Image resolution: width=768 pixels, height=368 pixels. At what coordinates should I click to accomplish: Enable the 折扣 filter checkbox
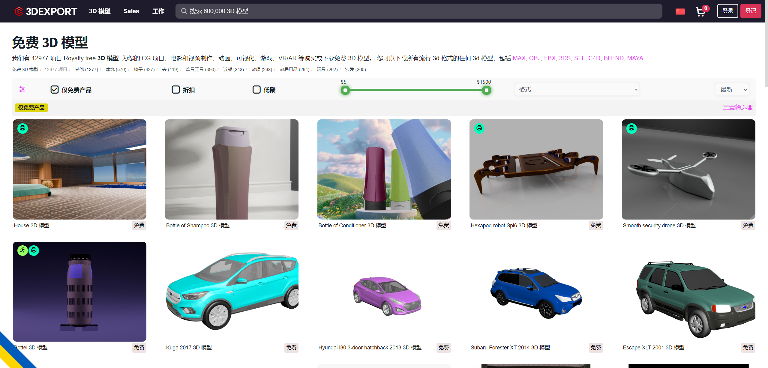pos(175,89)
